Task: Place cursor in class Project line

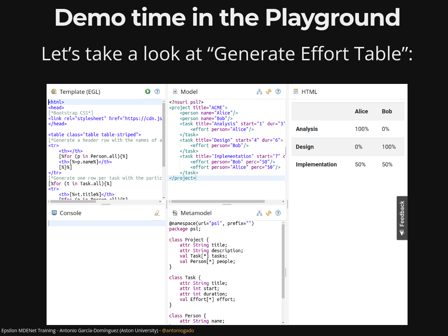Action: (189, 240)
